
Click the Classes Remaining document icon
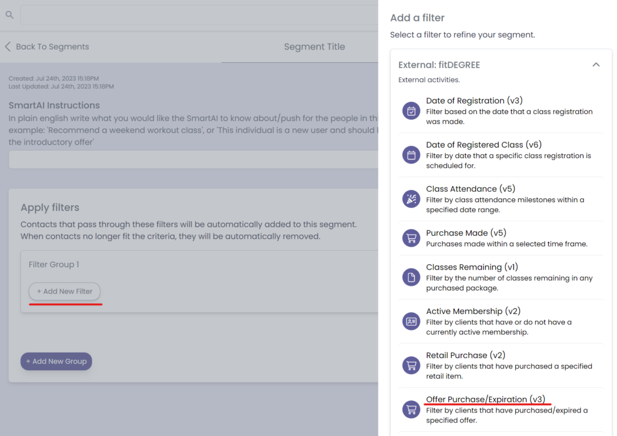pos(412,277)
